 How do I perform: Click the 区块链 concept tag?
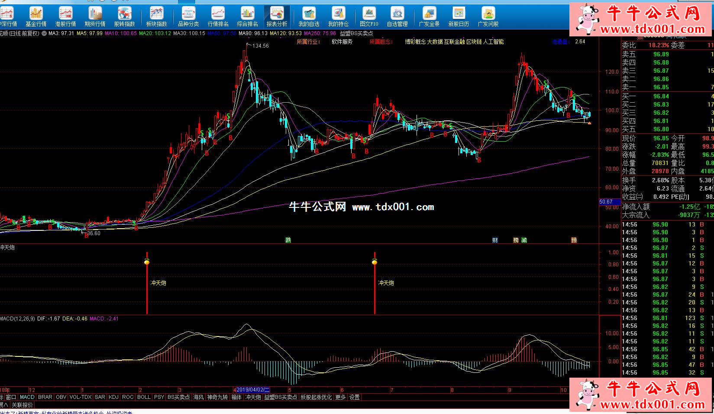474,42
